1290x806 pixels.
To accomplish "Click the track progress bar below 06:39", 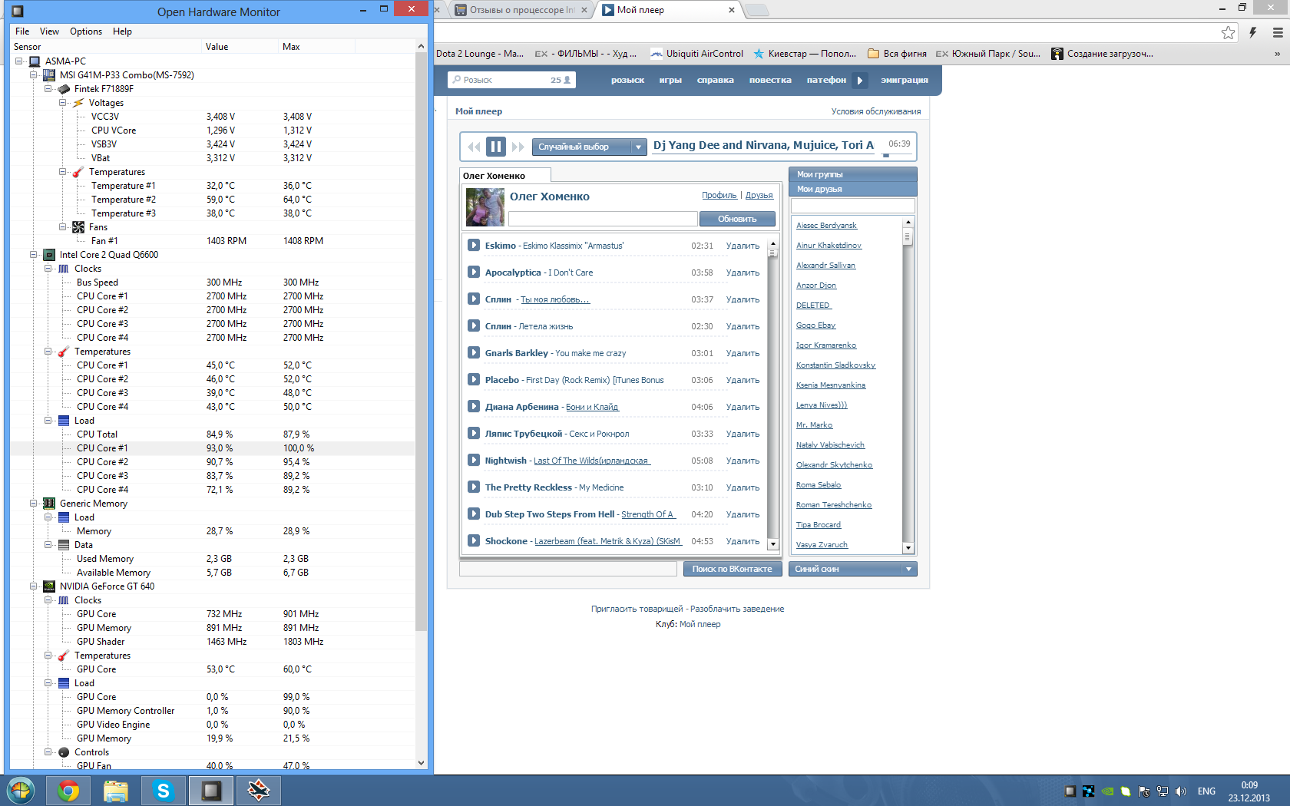I will pyautogui.click(x=897, y=155).
